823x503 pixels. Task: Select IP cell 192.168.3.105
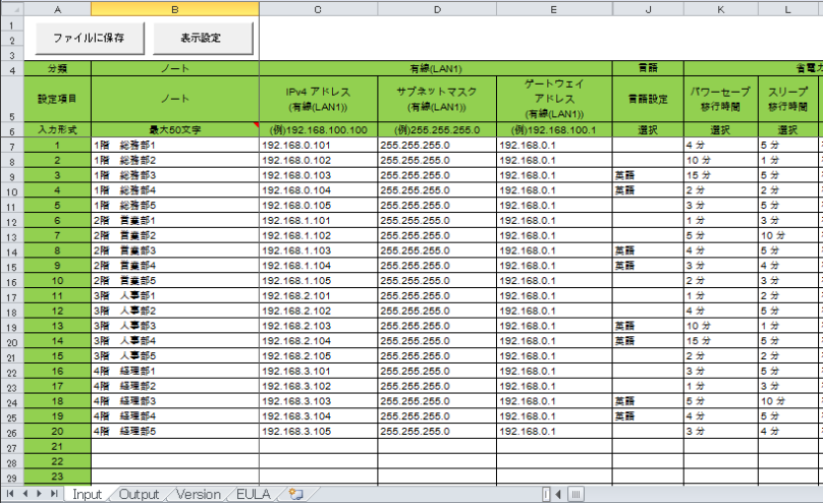[318, 431]
